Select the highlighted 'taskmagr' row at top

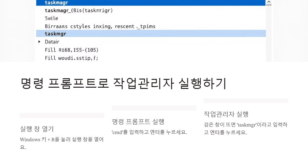coord(151,3)
